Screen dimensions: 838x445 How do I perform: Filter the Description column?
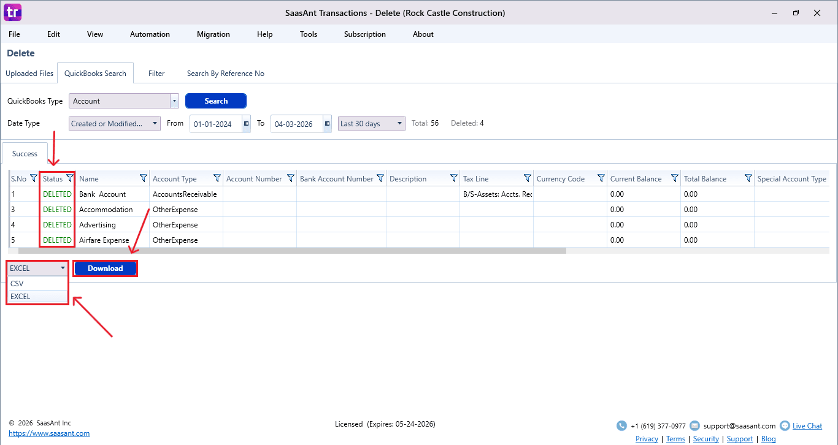(454, 178)
